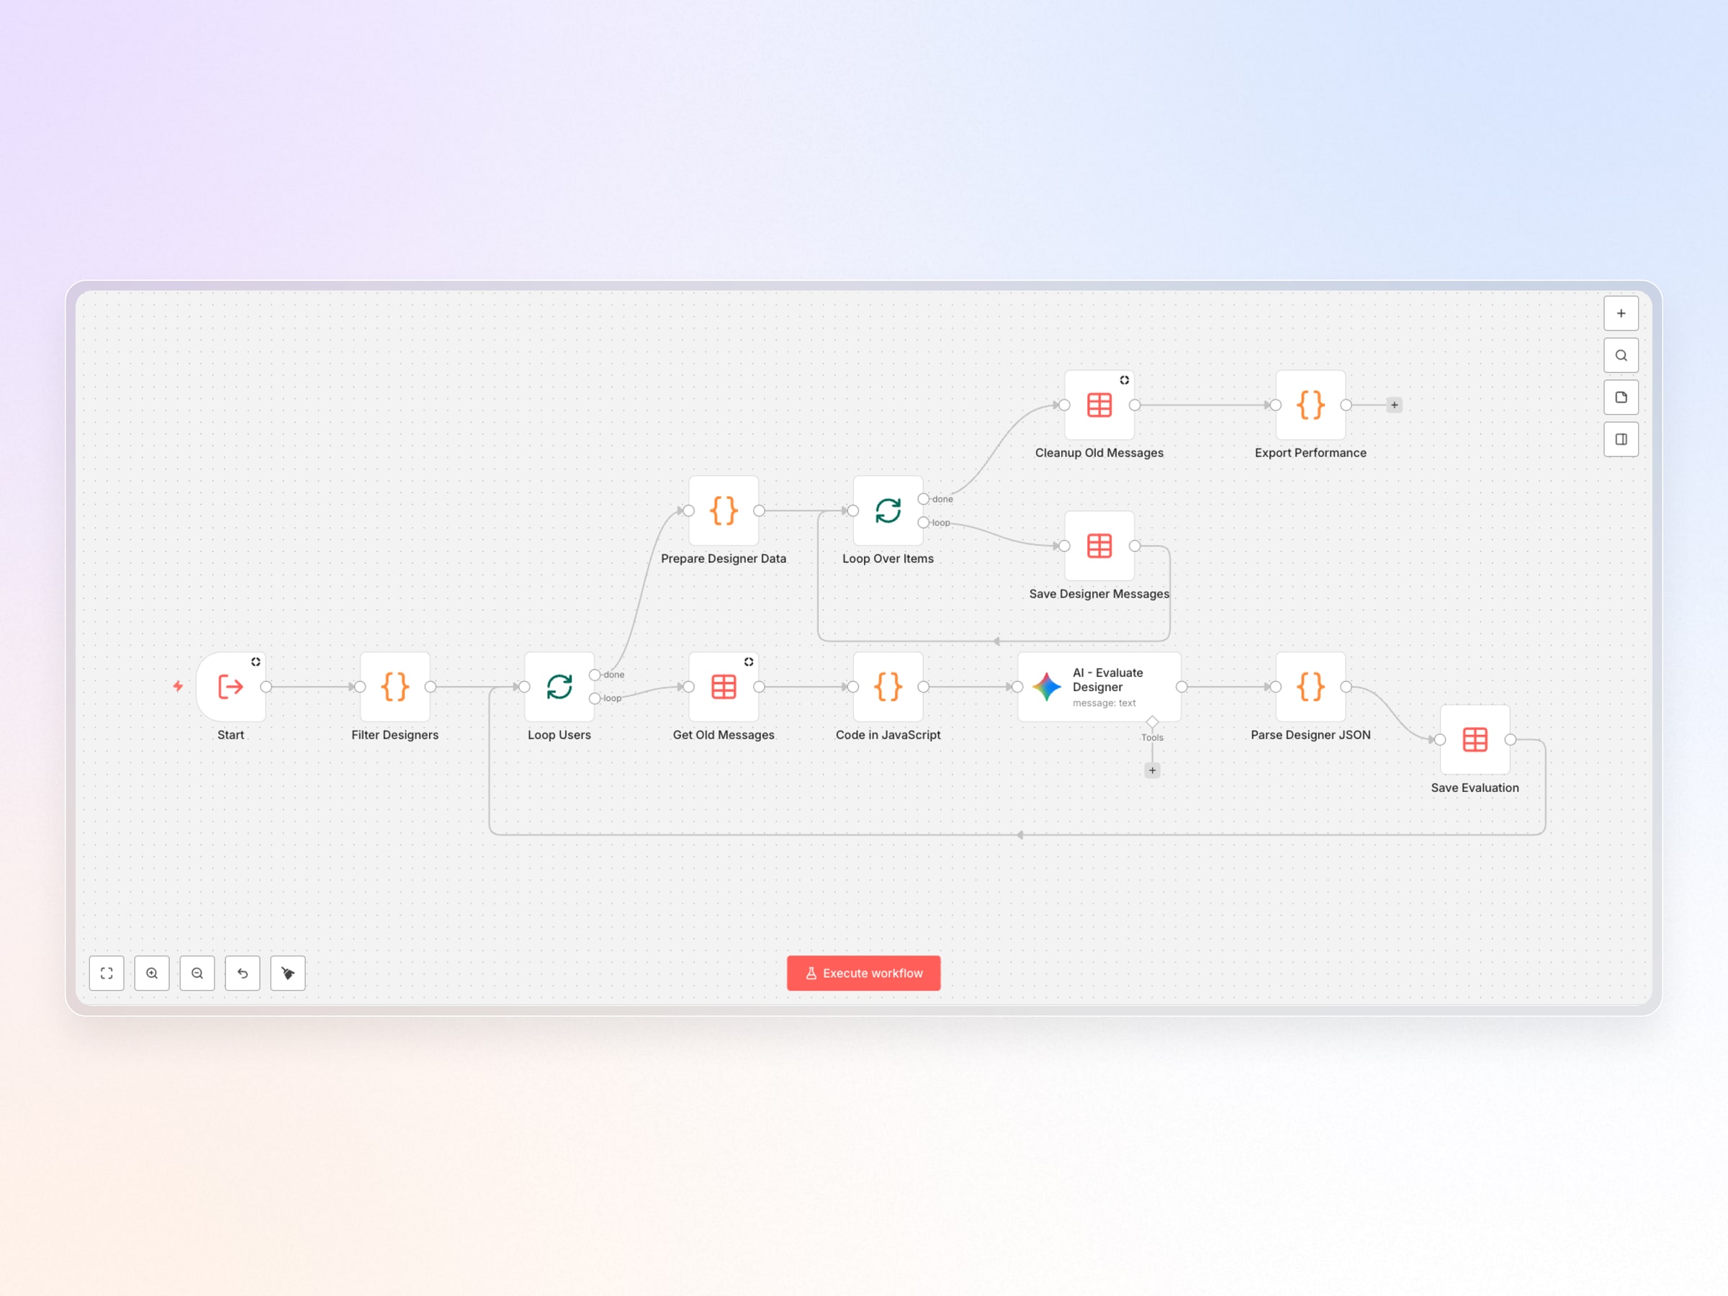Select the Save Evaluation node
The image size is (1728, 1296).
tap(1474, 739)
